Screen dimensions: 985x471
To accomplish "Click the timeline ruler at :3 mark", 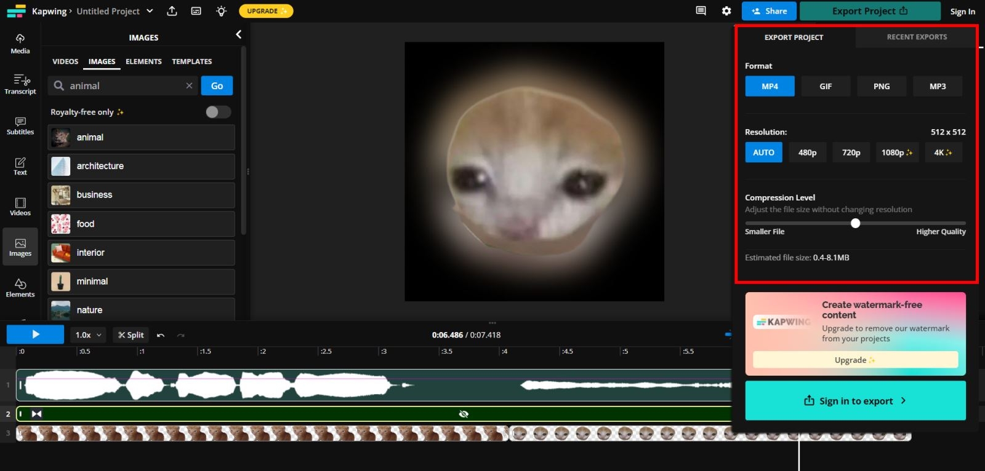I will pyautogui.click(x=383, y=352).
